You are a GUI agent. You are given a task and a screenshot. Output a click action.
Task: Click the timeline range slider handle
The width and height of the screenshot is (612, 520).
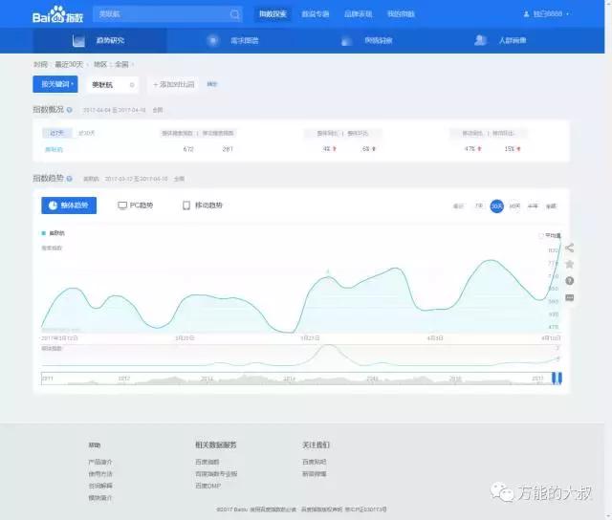pyautogui.click(x=559, y=379)
